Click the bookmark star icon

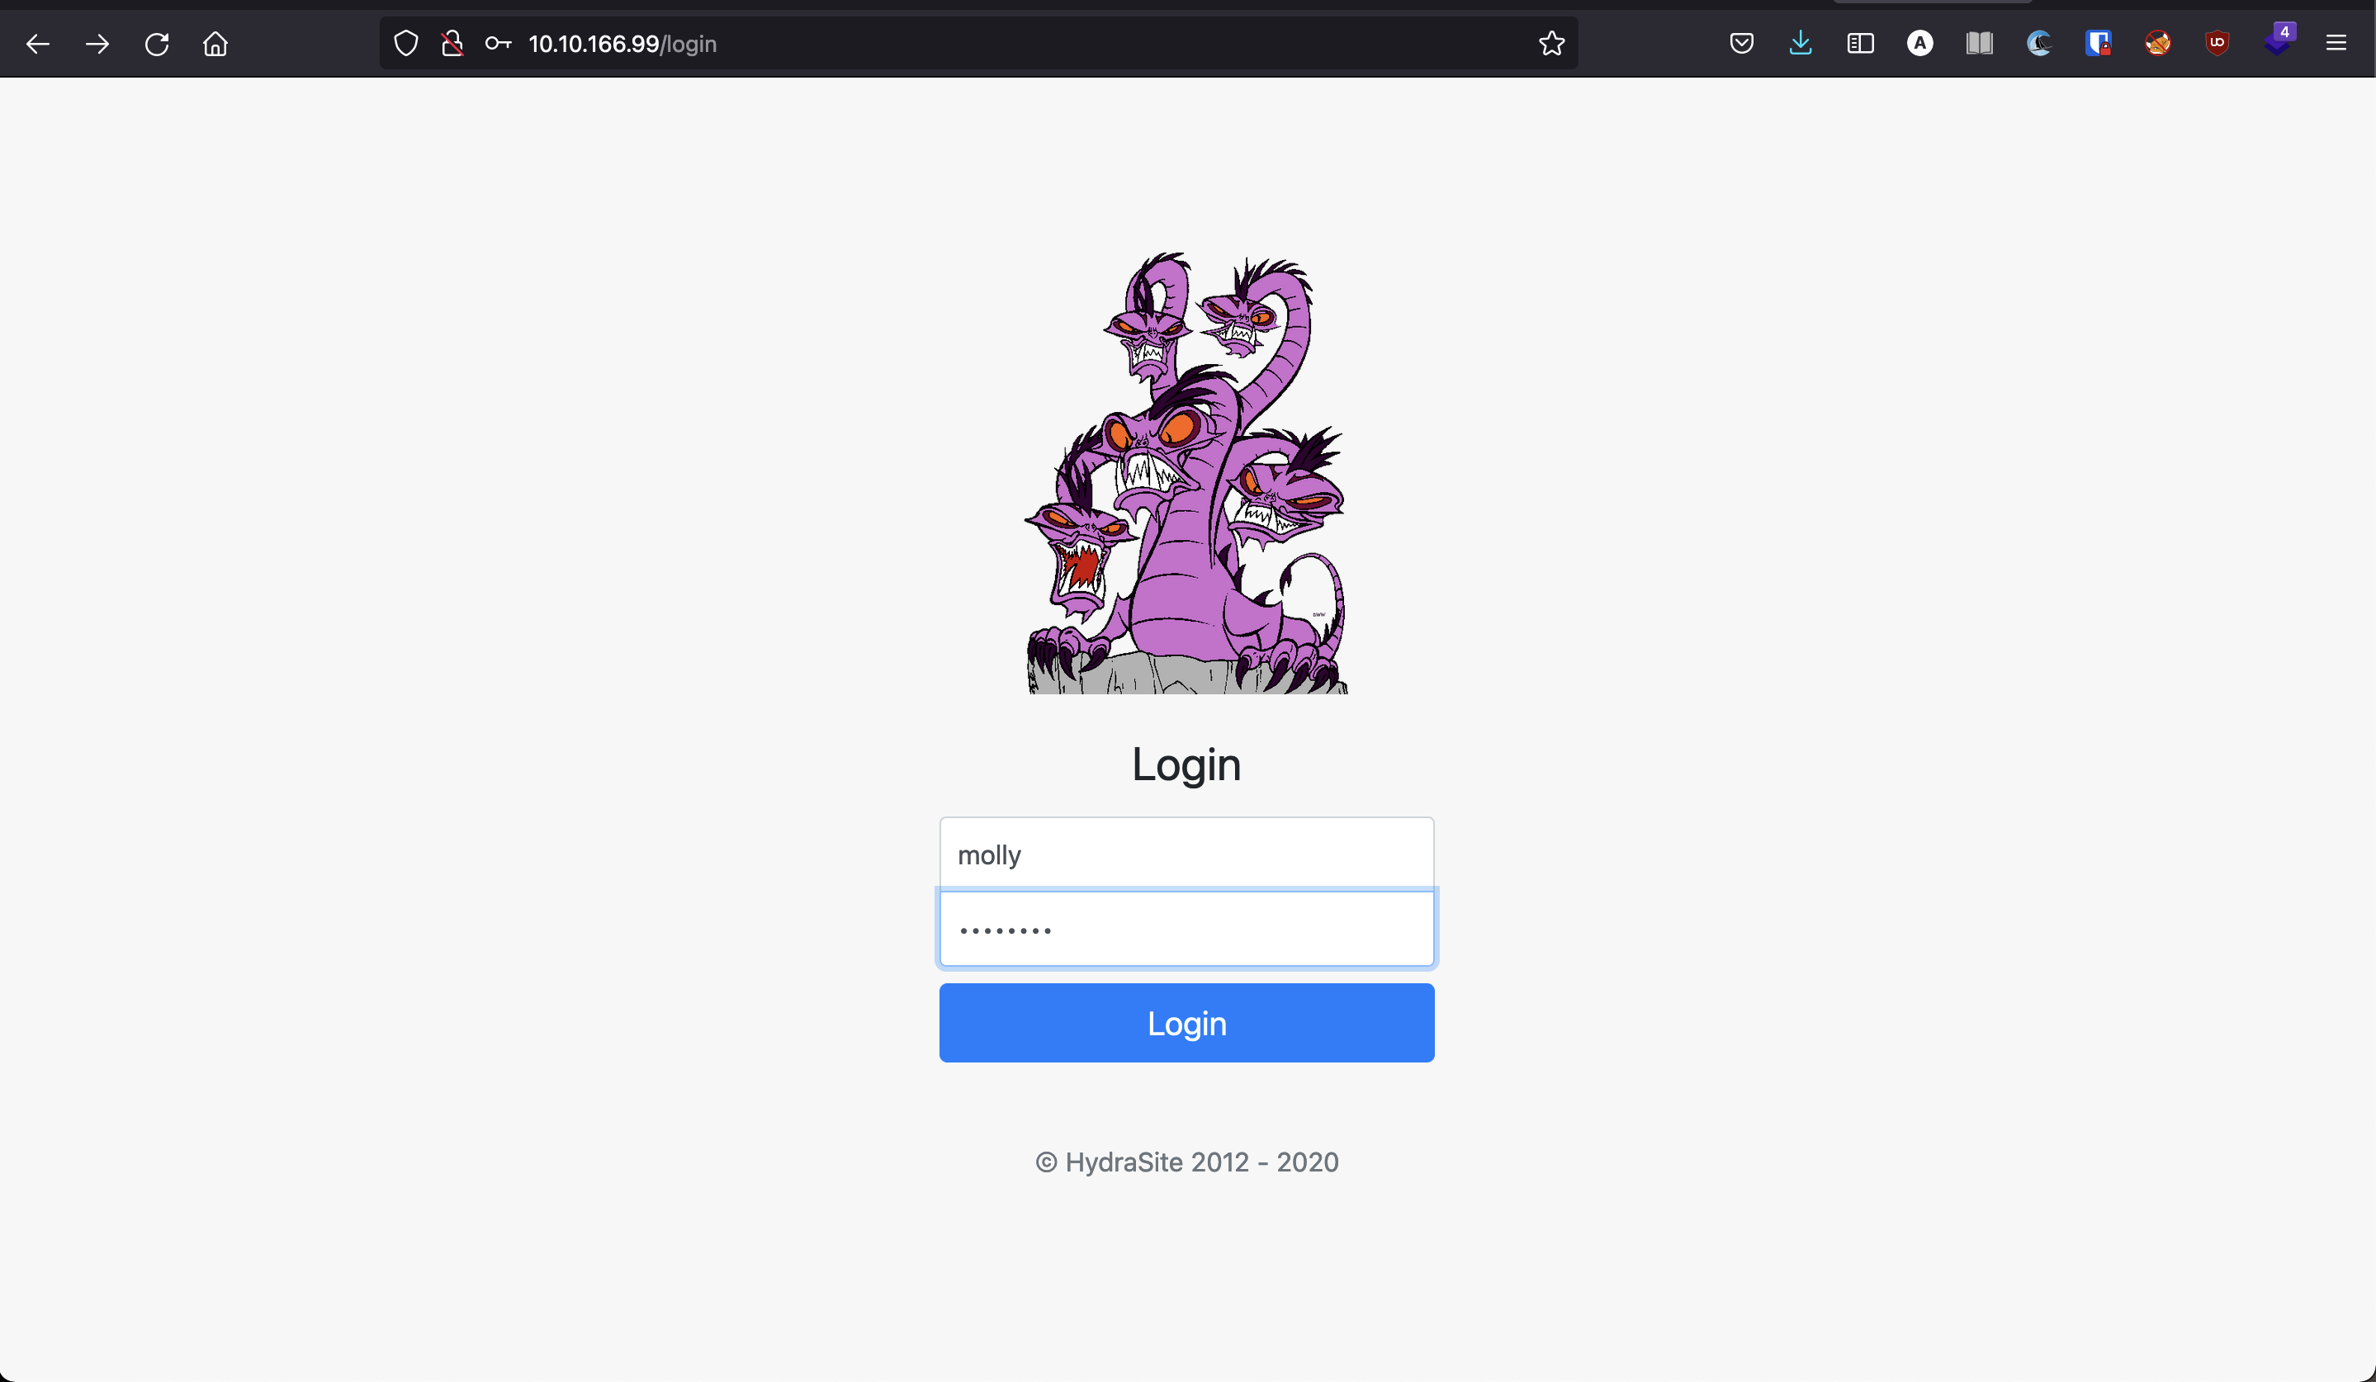click(1550, 43)
